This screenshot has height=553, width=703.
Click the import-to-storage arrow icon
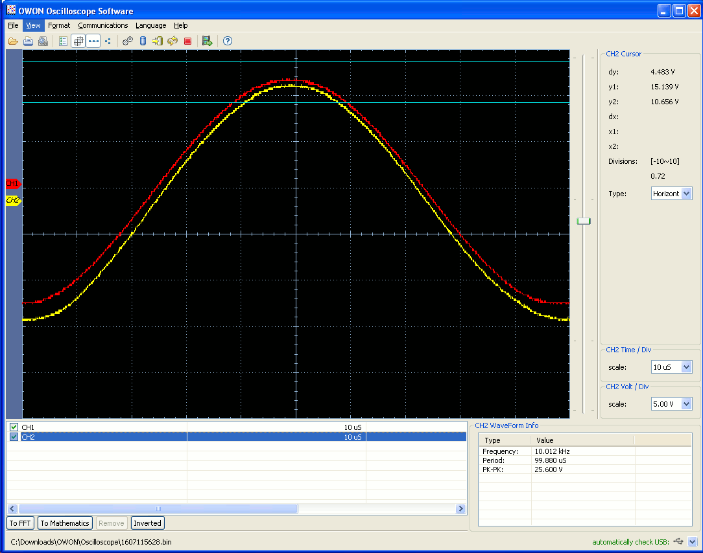pyautogui.click(x=158, y=41)
